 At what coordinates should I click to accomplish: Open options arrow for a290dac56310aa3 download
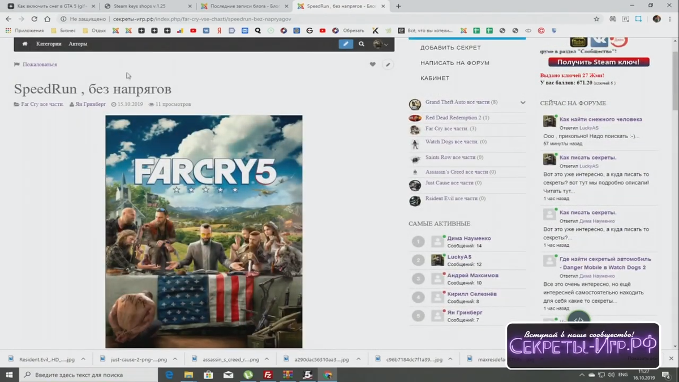pos(358,359)
